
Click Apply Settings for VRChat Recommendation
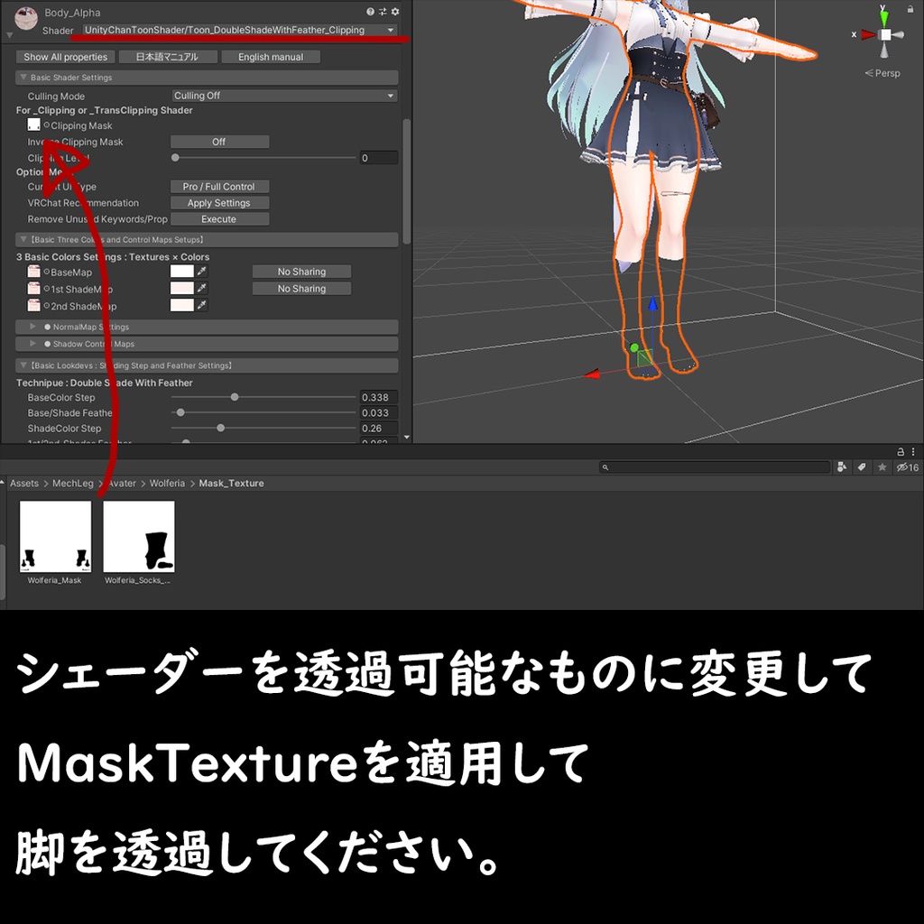point(220,203)
